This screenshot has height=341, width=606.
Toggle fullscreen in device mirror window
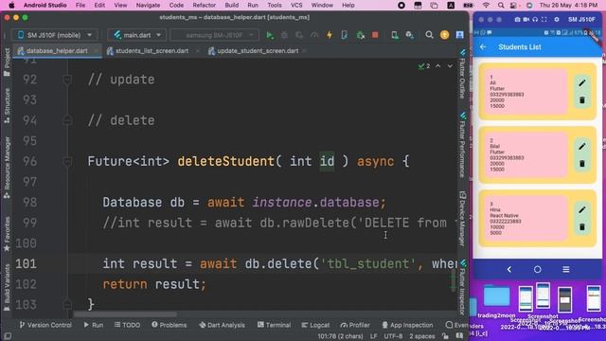point(544,19)
